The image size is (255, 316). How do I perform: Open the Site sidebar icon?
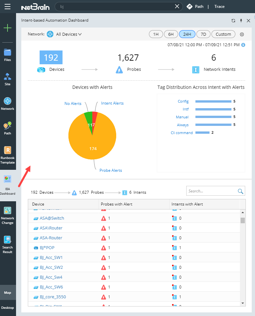pyautogui.click(x=8, y=79)
